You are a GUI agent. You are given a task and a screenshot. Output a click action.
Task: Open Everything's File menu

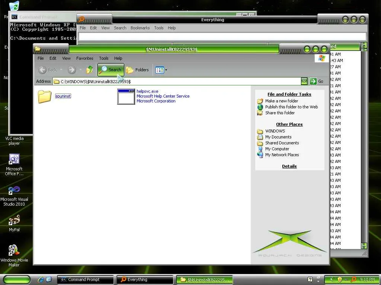(x=83, y=28)
